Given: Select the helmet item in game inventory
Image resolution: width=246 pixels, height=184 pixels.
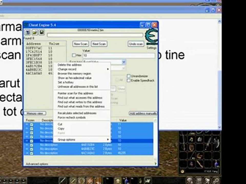Looking at the screenshot, I should [x=200, y=139].
